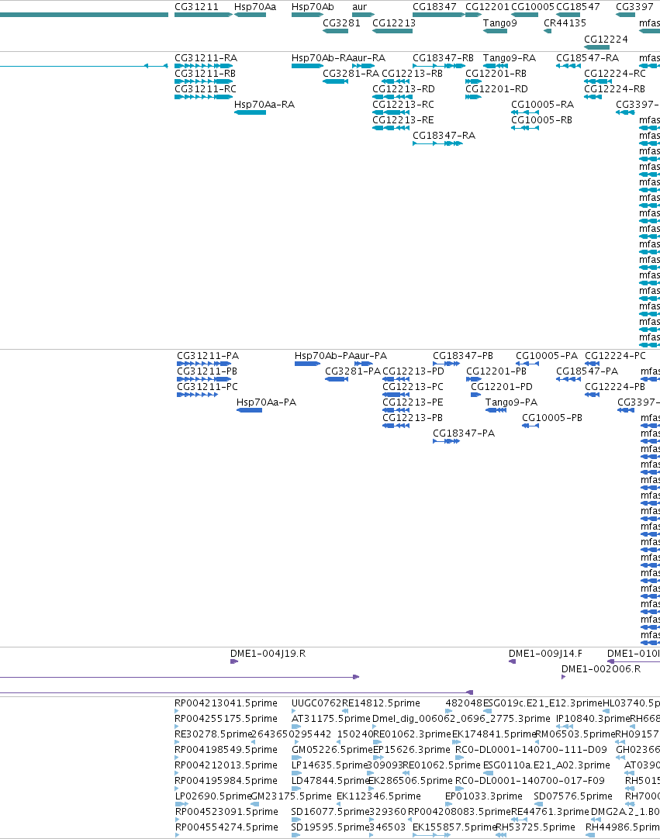Open the CG12213-PB protein label

pos(413,418)
